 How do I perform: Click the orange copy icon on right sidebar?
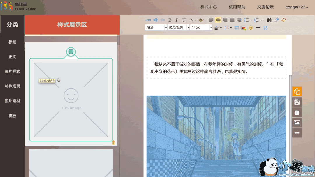point(297,92)
